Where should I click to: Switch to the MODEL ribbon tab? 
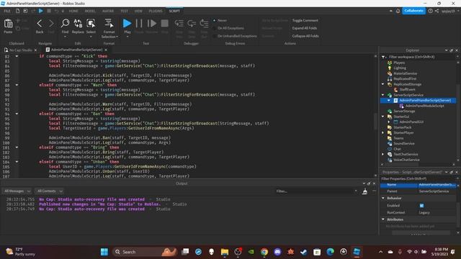pyautogui.click(x=90, y=11)
